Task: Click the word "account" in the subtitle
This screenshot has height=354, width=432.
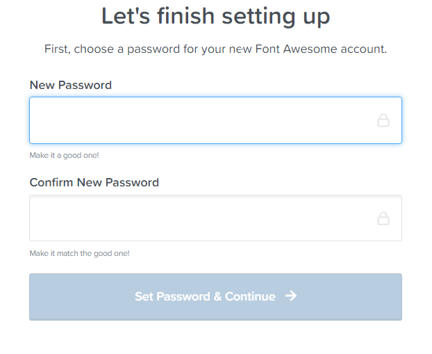Action: [x=363, y=49]
